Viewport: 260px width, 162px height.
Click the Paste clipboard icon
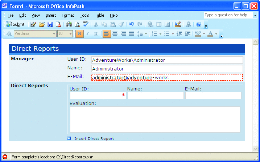pos(113,24)
